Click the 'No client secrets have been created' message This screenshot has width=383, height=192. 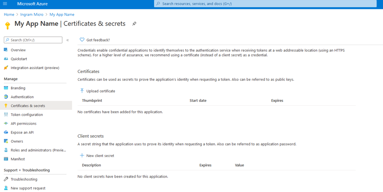point(122,176)
